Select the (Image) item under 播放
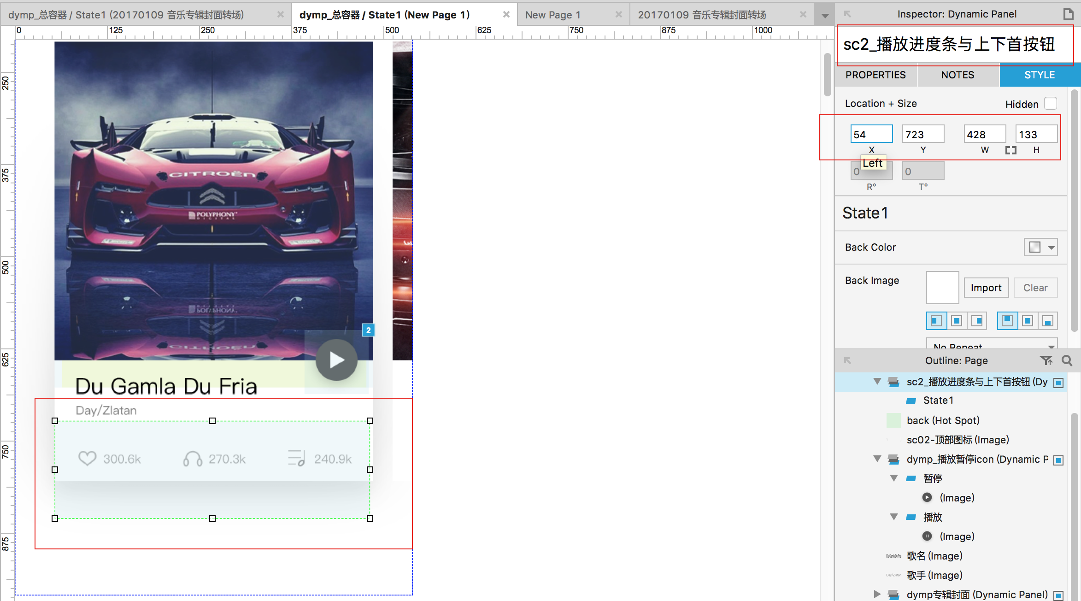 pyautogui.click(x=957, y=536)
